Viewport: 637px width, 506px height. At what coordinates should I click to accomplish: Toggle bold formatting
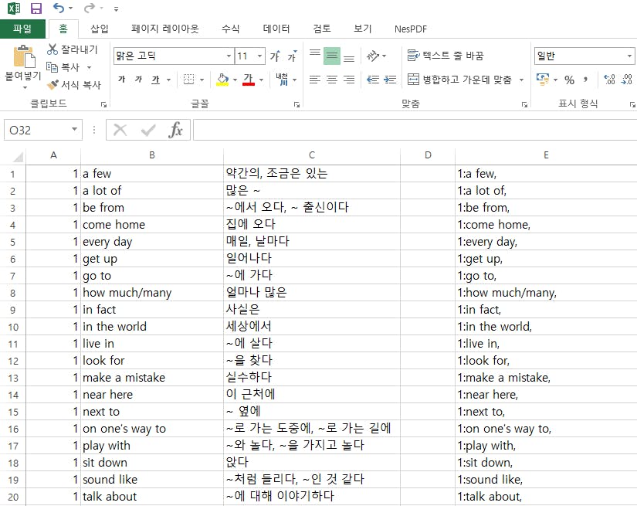[x=121, y=80]
